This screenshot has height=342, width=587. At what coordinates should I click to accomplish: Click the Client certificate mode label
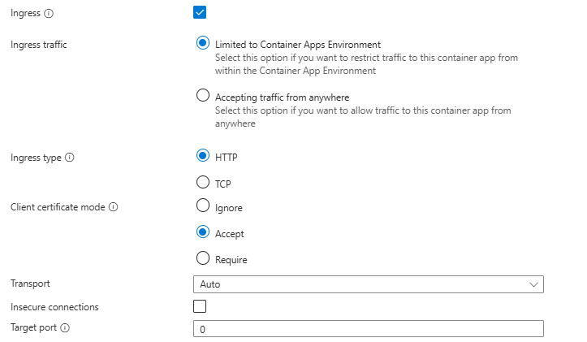pos(58,207)
